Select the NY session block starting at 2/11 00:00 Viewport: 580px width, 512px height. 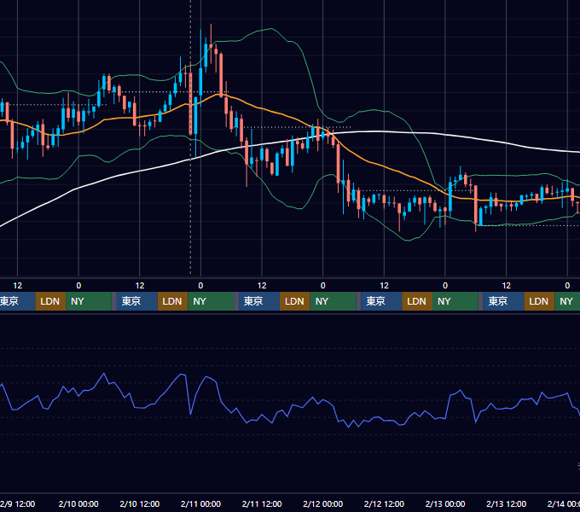211,301
